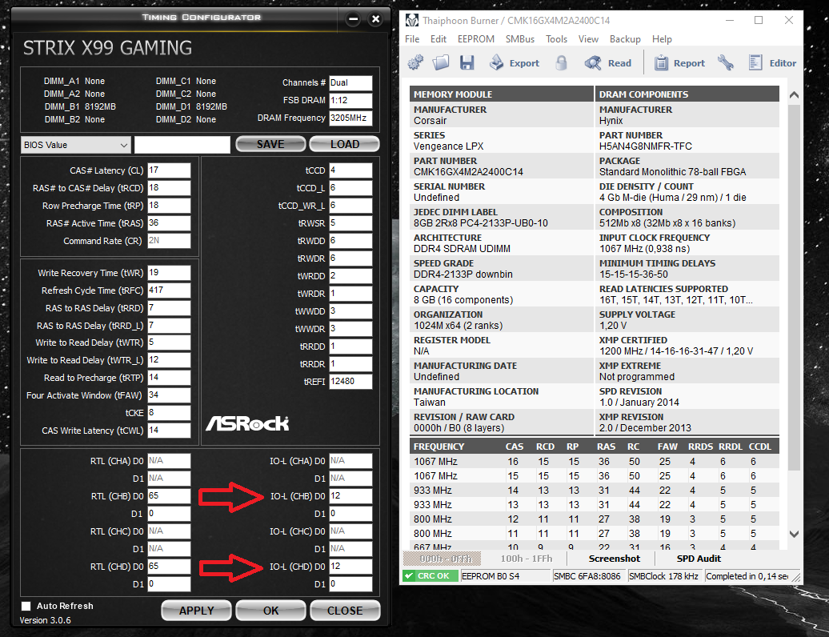Close the Timing Configurator window with X
Image resolution: width=829 pixels, height=637 pixels.
[x=375, y=19]
